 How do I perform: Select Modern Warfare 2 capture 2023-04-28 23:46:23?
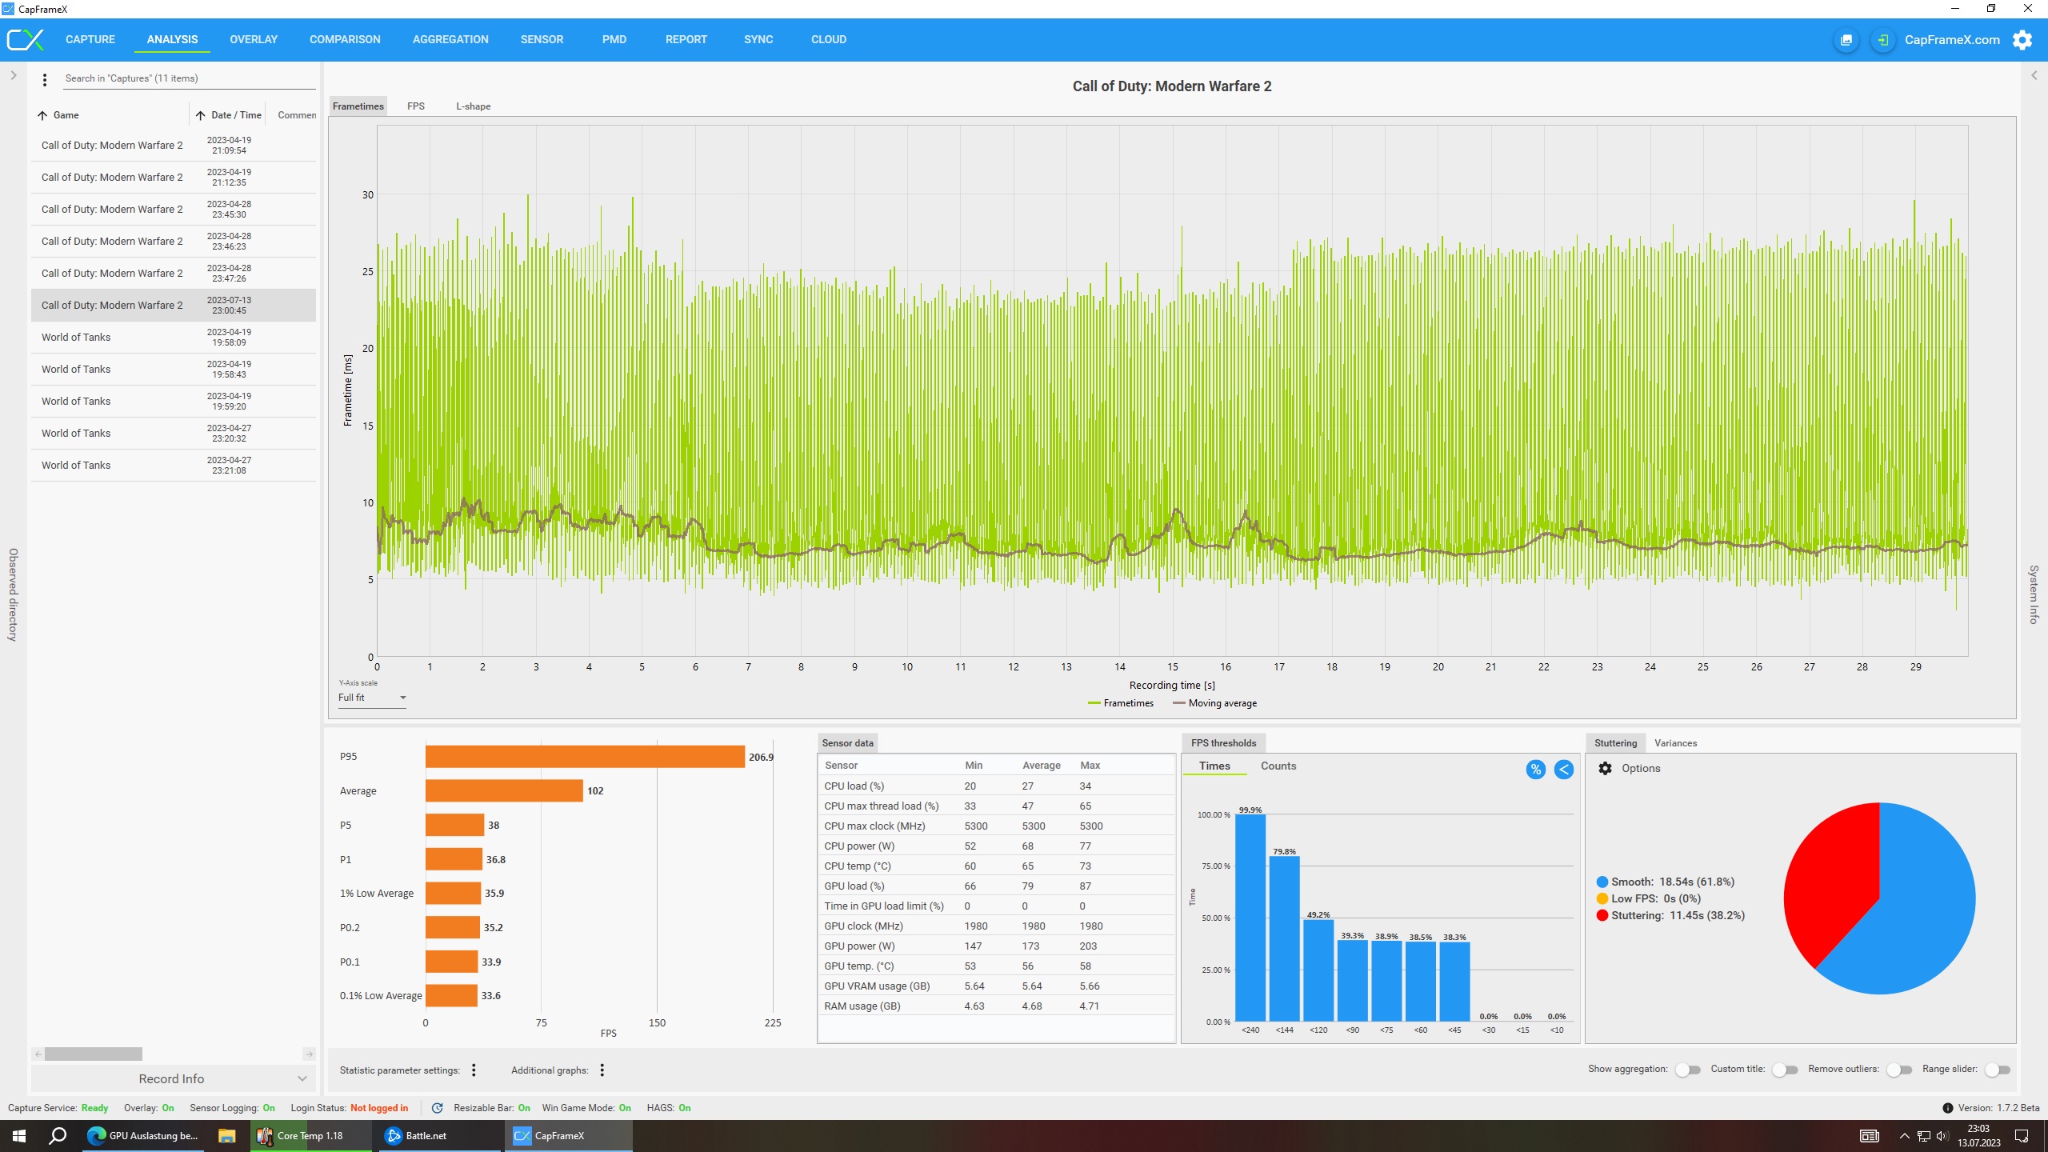point(173,242)
